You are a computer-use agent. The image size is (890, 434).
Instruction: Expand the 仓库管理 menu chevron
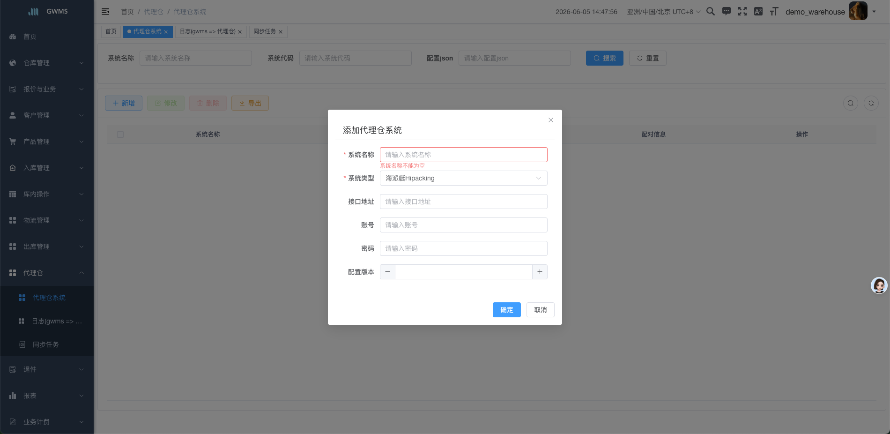coord(82,63)
